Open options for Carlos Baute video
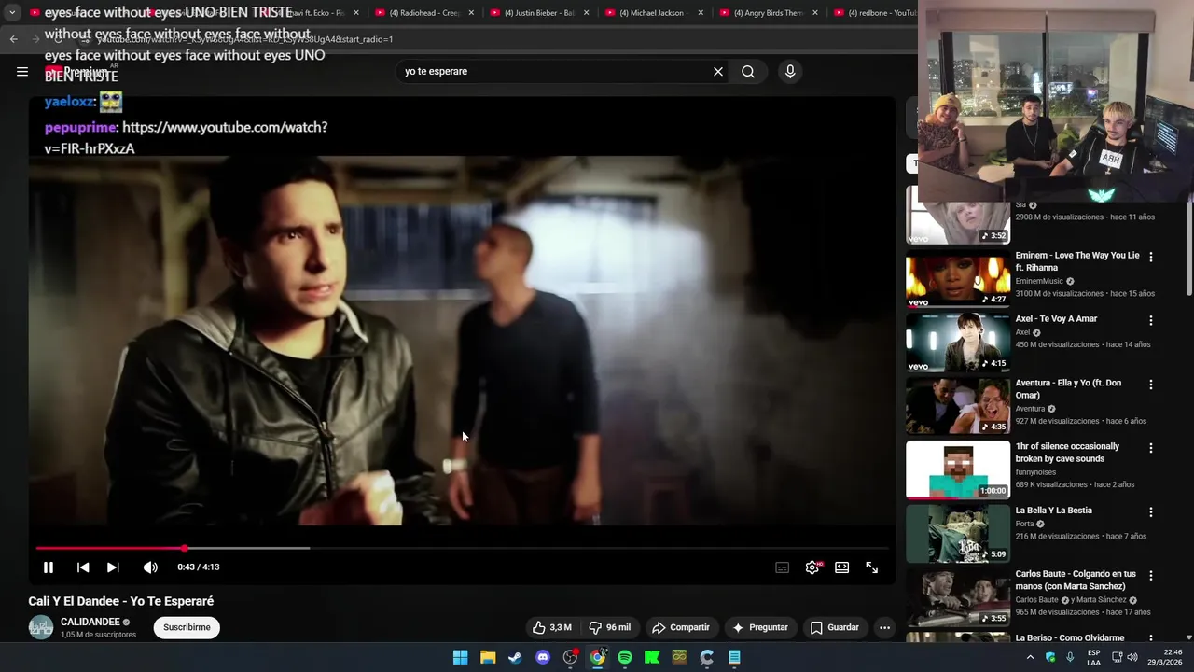Viewport: 1194px width, 672px height. pos(1150,576)
